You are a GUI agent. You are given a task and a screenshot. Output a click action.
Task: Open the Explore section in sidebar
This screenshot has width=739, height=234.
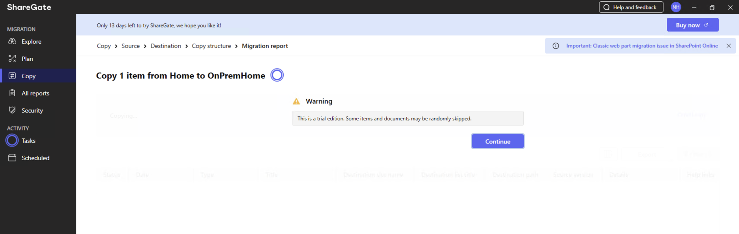[38, 42]
